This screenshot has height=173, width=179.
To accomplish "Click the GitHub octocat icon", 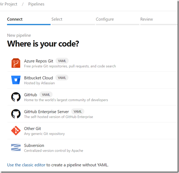I will 16,97.
